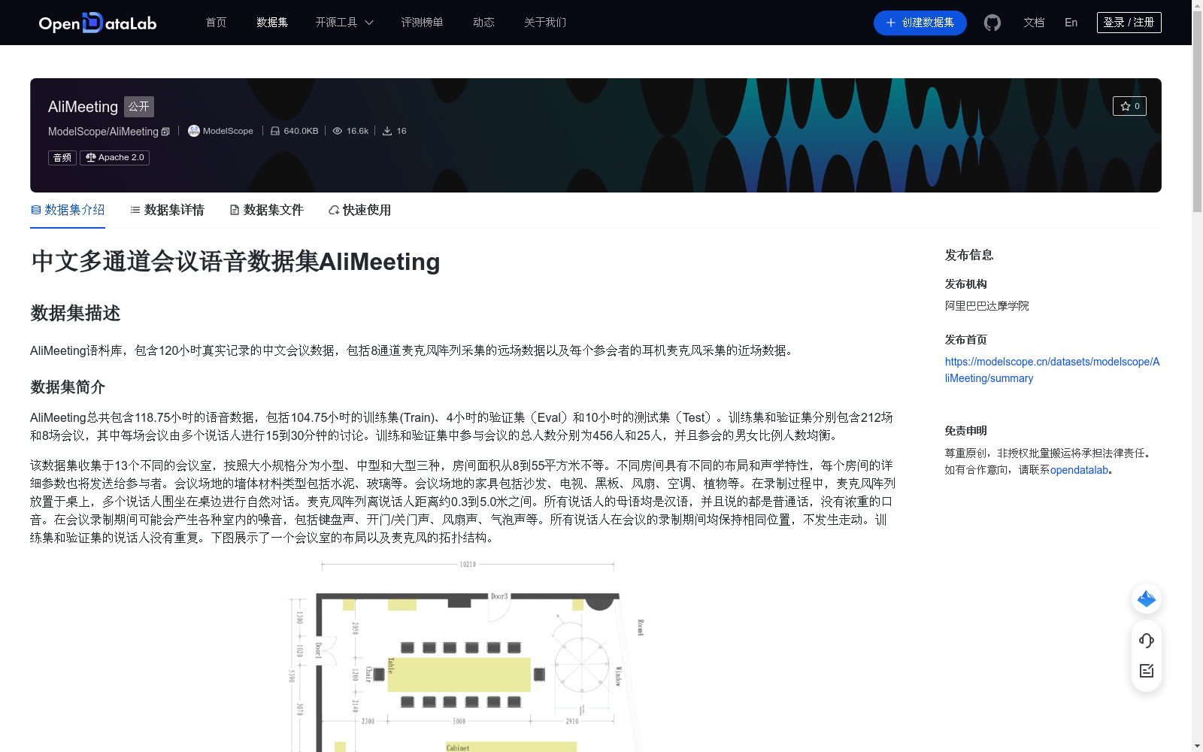Click the ModelScope source icon
Image resolution: width=1203 pixels, height=752 pixels.
pyautogui.click(x=194, y=131)
